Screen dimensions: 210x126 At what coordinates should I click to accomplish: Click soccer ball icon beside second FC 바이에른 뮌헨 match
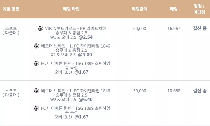click(x=36, y=108)
